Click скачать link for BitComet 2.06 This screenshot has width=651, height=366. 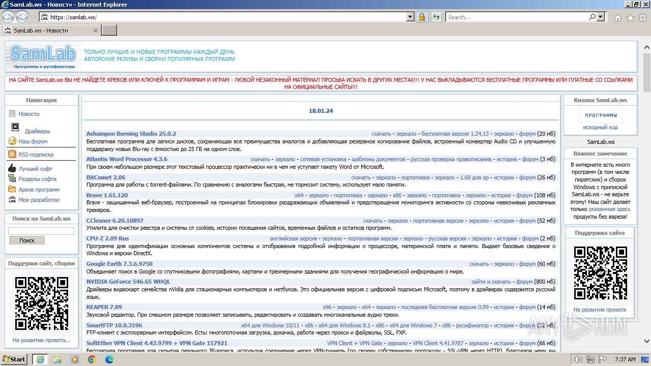361,177
